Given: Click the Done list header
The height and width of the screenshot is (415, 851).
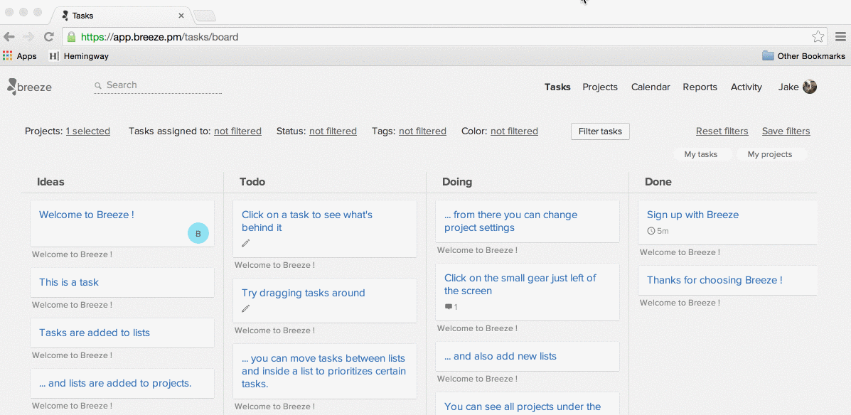Looking at the screenshot, I should [658, 182].
